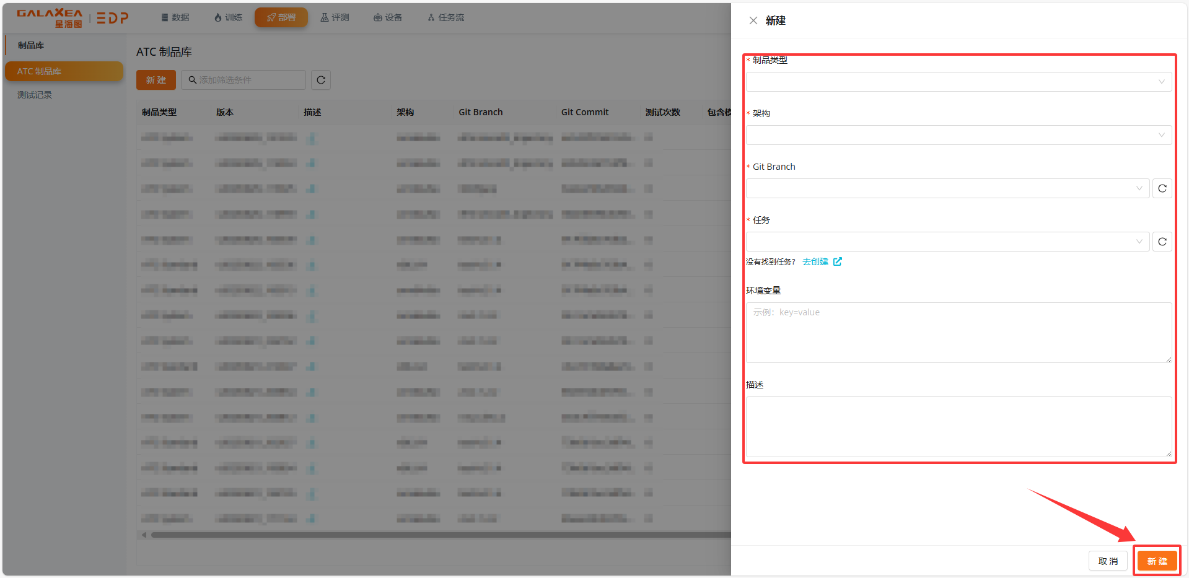1189x578 pixels.
Task: Select 测试记录 in the sidebar
Action: [x=35, y=95]
